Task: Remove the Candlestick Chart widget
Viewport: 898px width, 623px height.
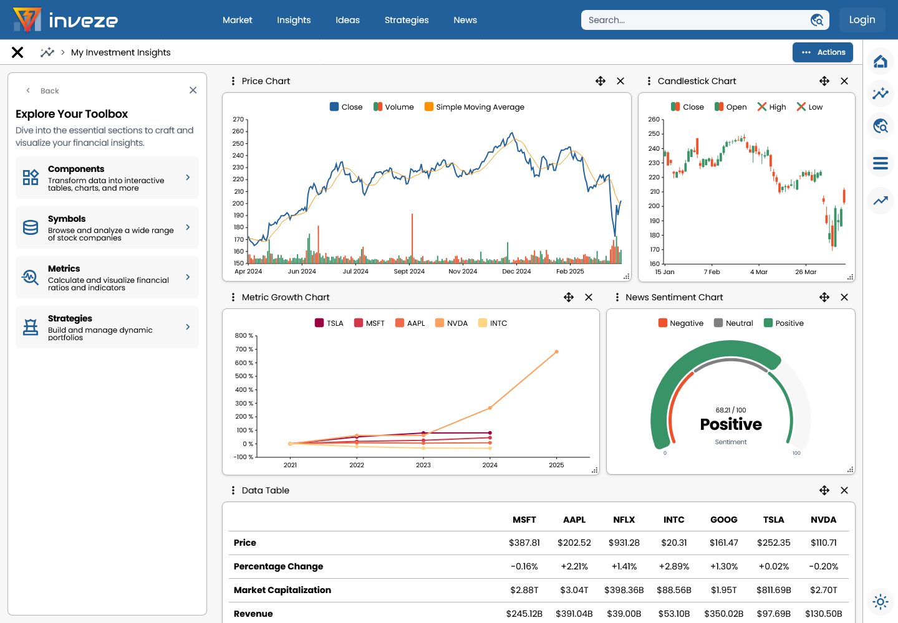Action: click(x=844, y=81)
